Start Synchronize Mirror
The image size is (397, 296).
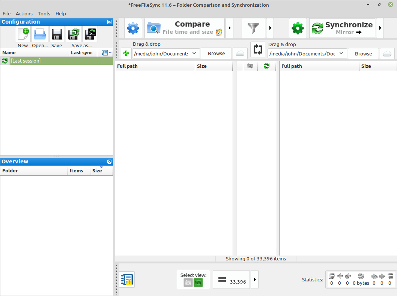342,28
